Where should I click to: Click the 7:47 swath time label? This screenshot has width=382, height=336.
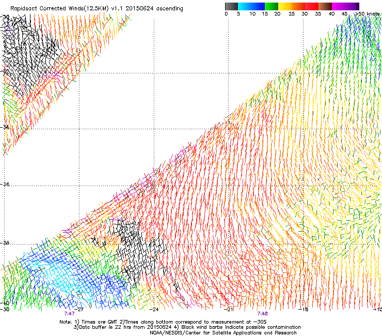(x=69, y=314)
